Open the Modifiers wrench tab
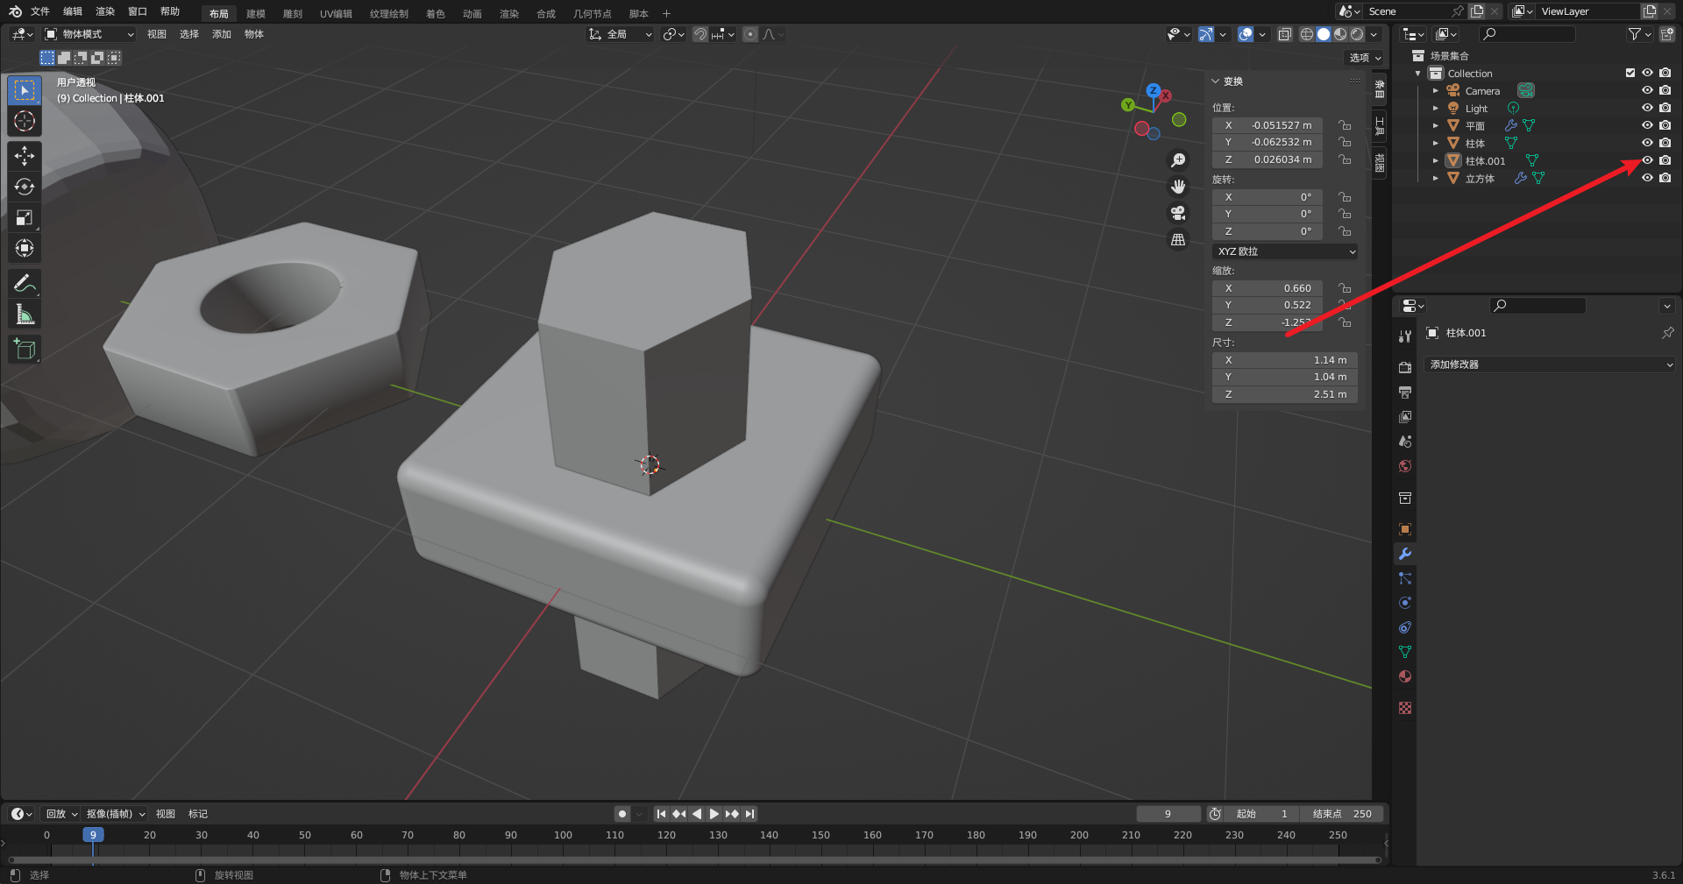Screen dimensions: 1683x884 point(1405,554)
